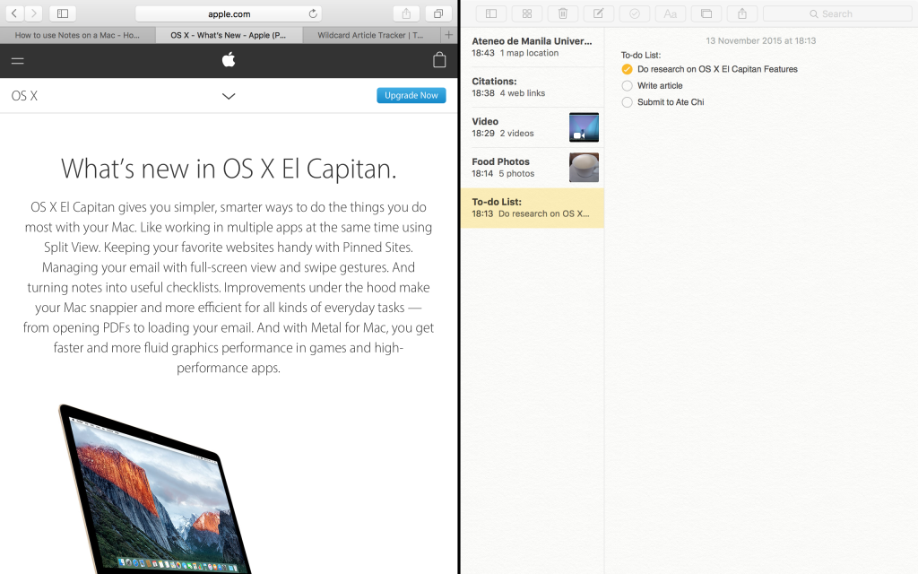This screenshot has width=918, height=574.
Task: Switch to Wildcard Article Tracker tab
Action: (370, 35)
